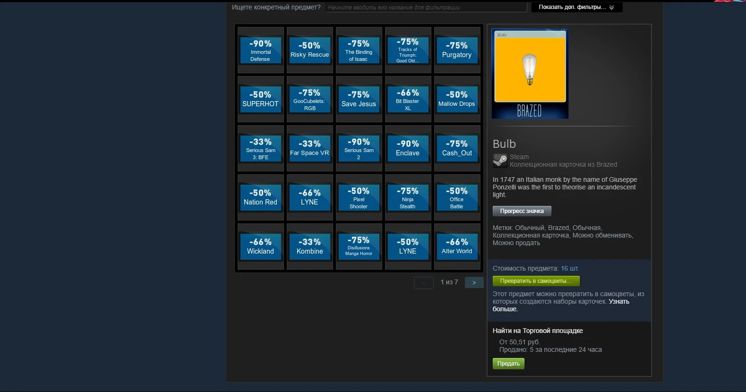
Task: Select the -66% Alter World coupon
Action: click(457, 247)
